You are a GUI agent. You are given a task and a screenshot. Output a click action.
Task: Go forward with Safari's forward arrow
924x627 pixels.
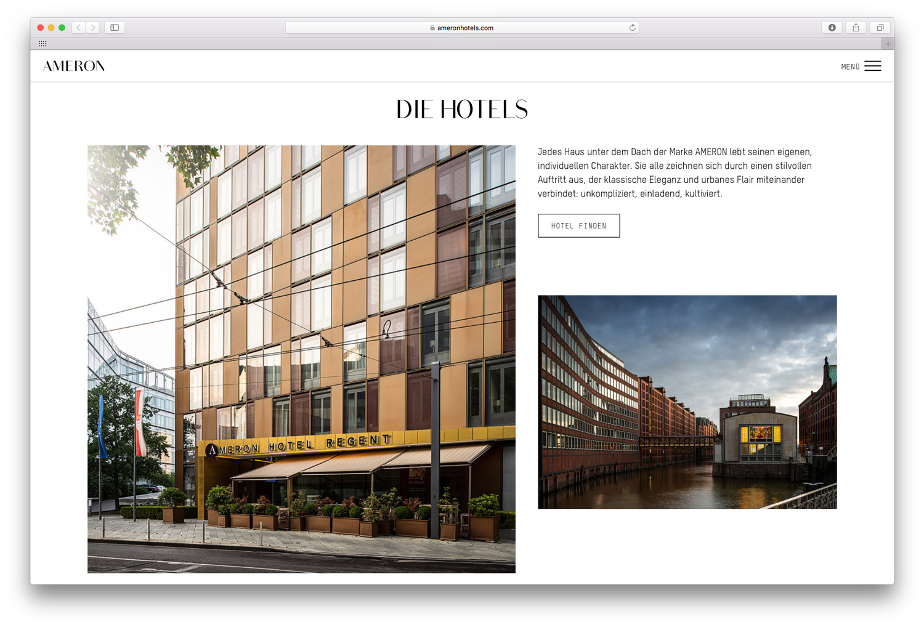(x=93, y=28)
